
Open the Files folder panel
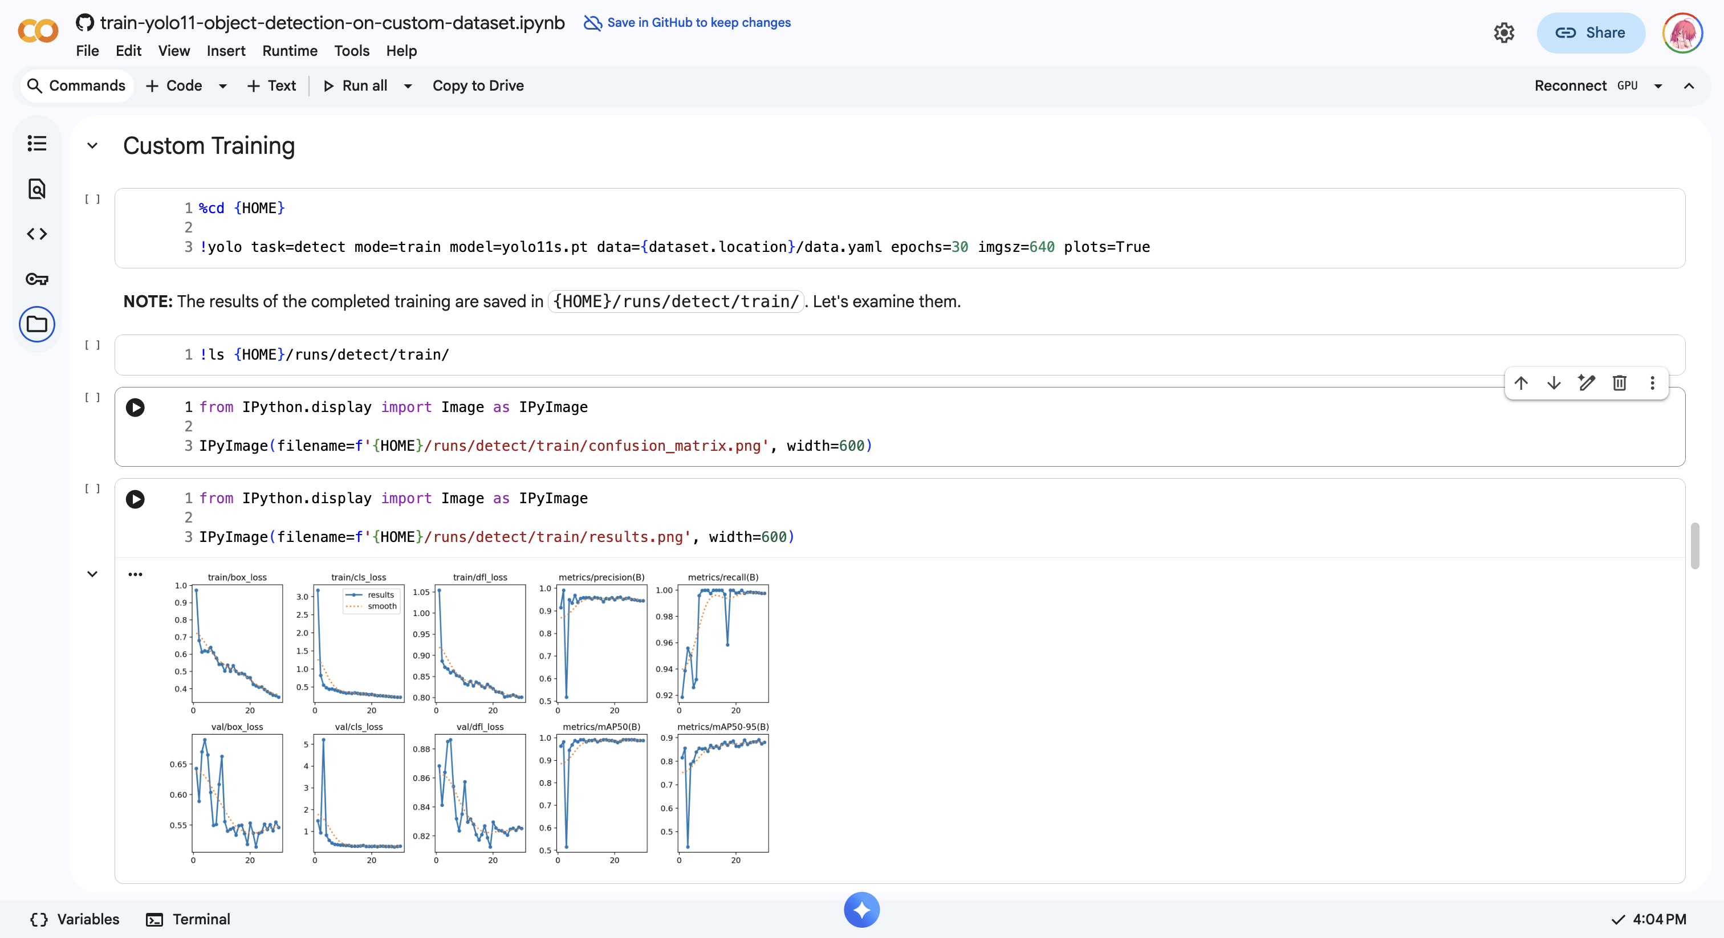(x=37, y=324)
